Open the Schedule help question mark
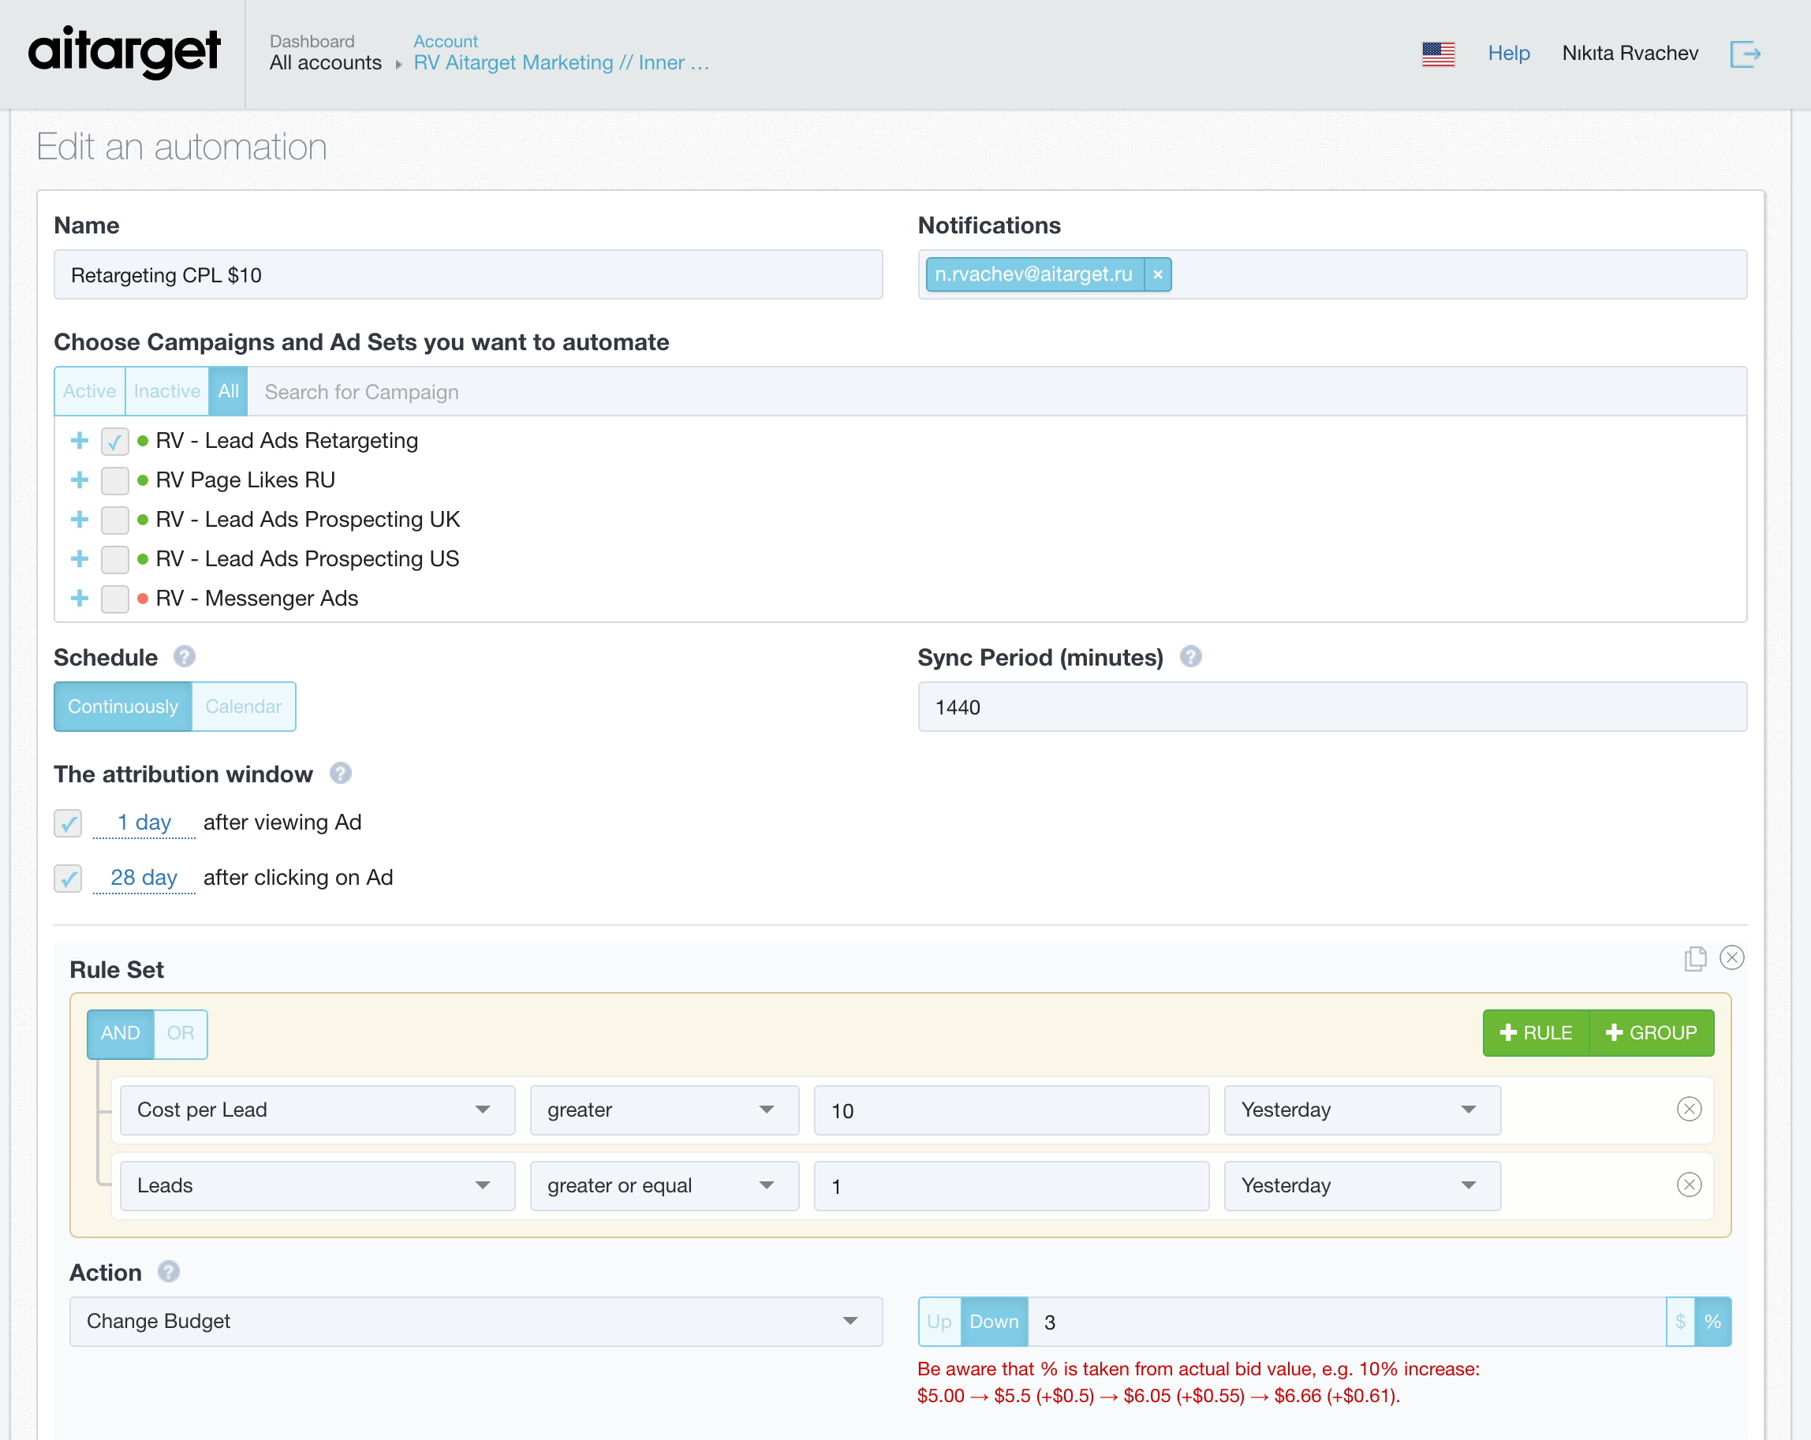 point(184,657)
